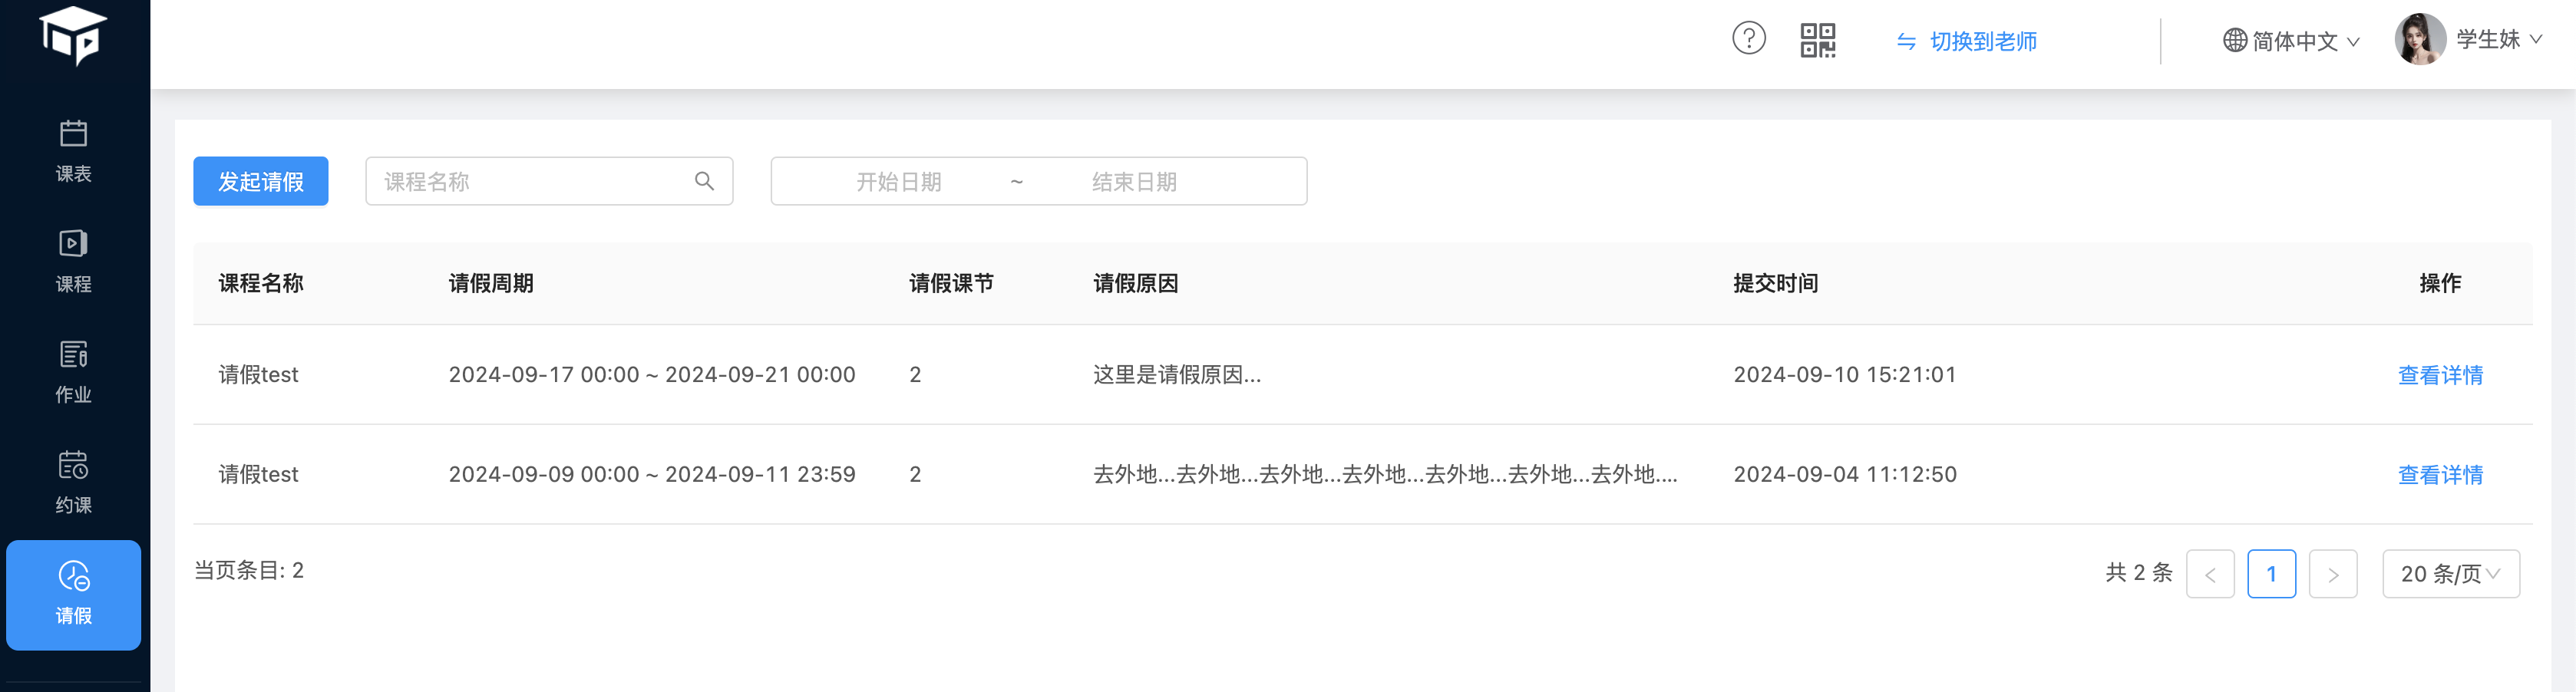The height and width of the screenshot is (692, 2576).
Task: Open 约课 booking in sidebar
Action: click(73, 483)
